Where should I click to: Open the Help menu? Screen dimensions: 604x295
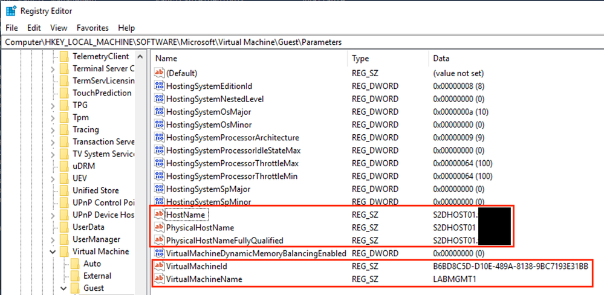point(126,28)
